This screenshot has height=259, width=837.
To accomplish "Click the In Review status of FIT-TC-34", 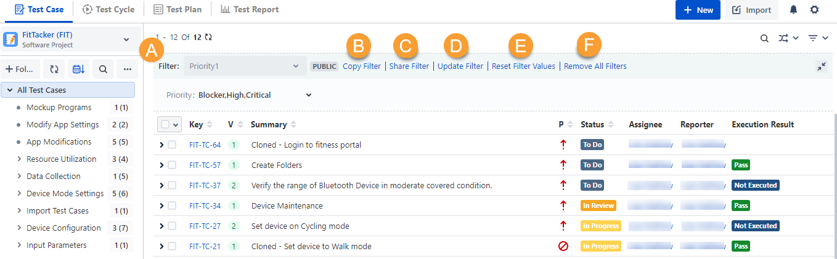I will pos(598,205).
